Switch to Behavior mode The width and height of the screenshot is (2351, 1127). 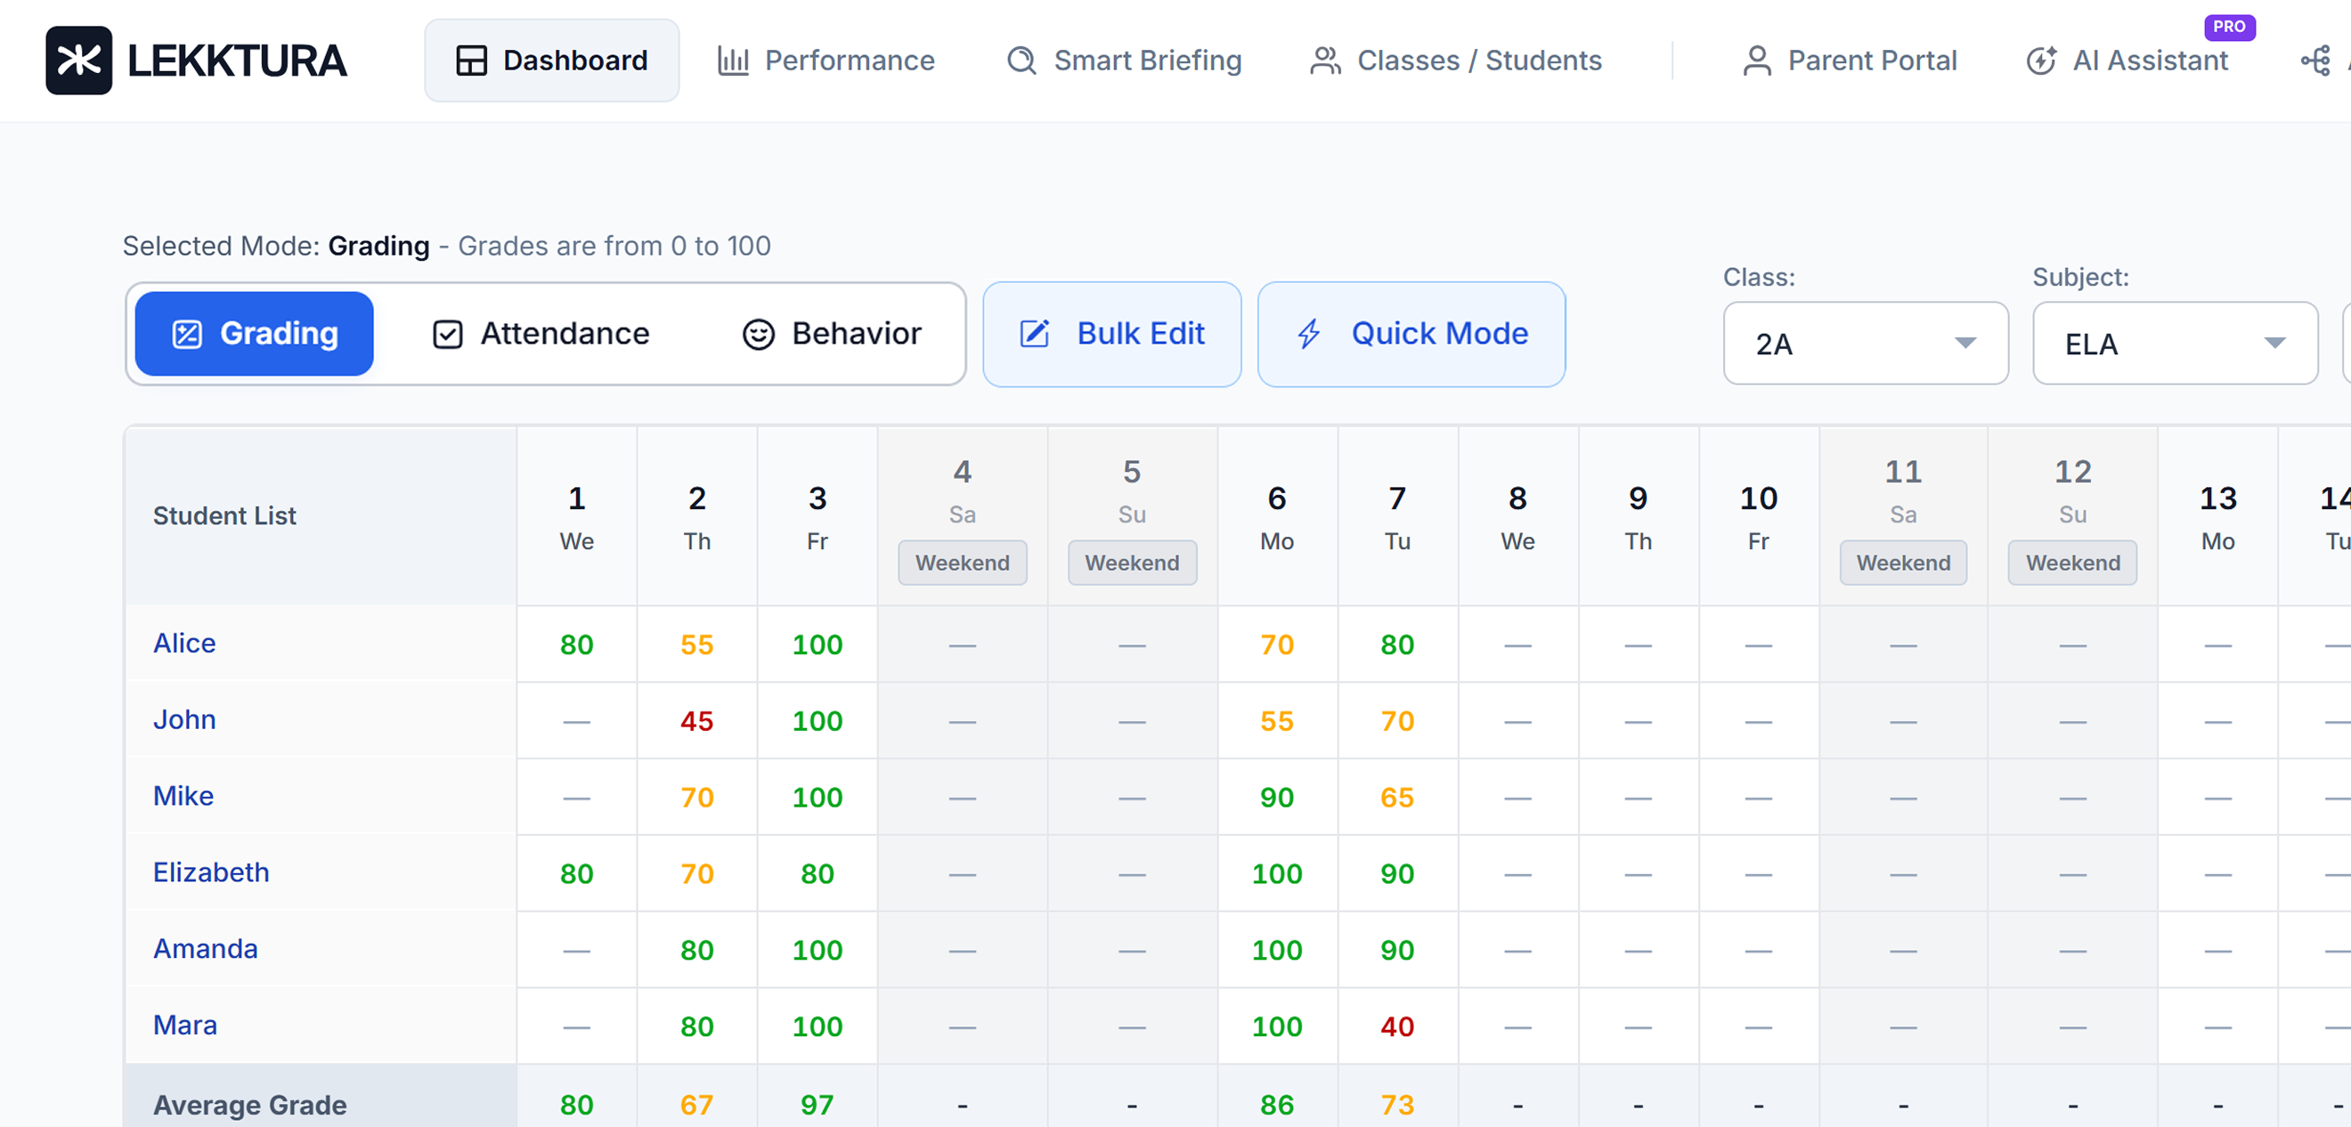click(832, 333)
